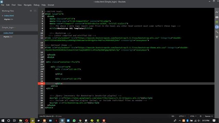Click the clock showing 8:13 PM
219x123 pixels.
(x=206, y=121)
